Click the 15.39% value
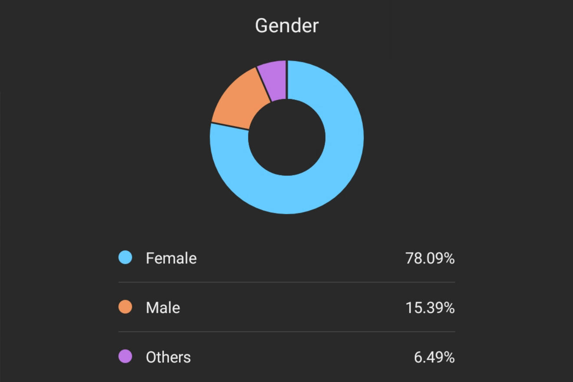Image resolution: width=573 pixels, height=382 pixels. coord(430,308)
